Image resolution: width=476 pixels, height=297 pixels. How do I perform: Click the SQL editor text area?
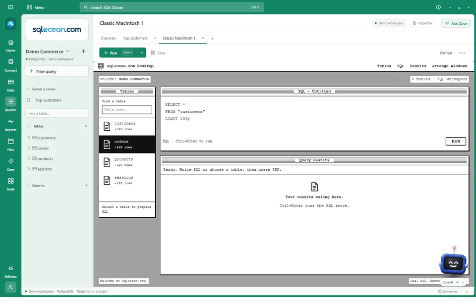point(314,117)
